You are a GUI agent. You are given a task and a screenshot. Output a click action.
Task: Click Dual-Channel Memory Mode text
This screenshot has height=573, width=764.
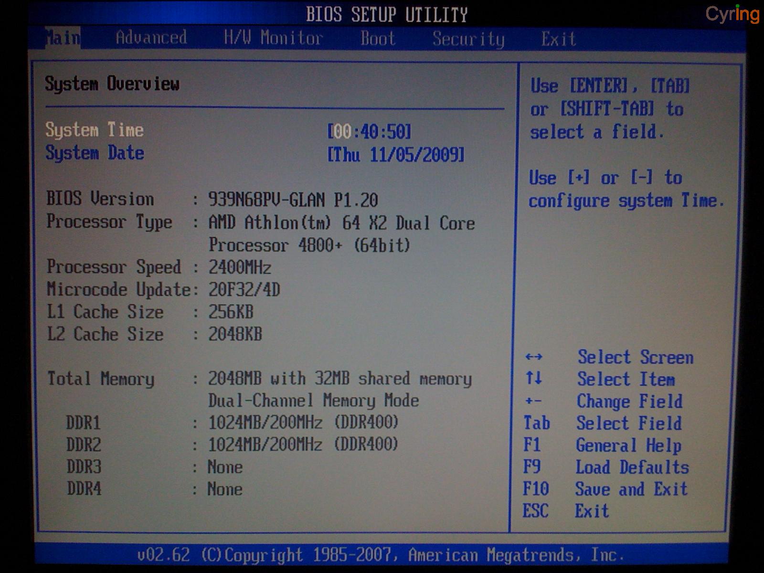314,400
